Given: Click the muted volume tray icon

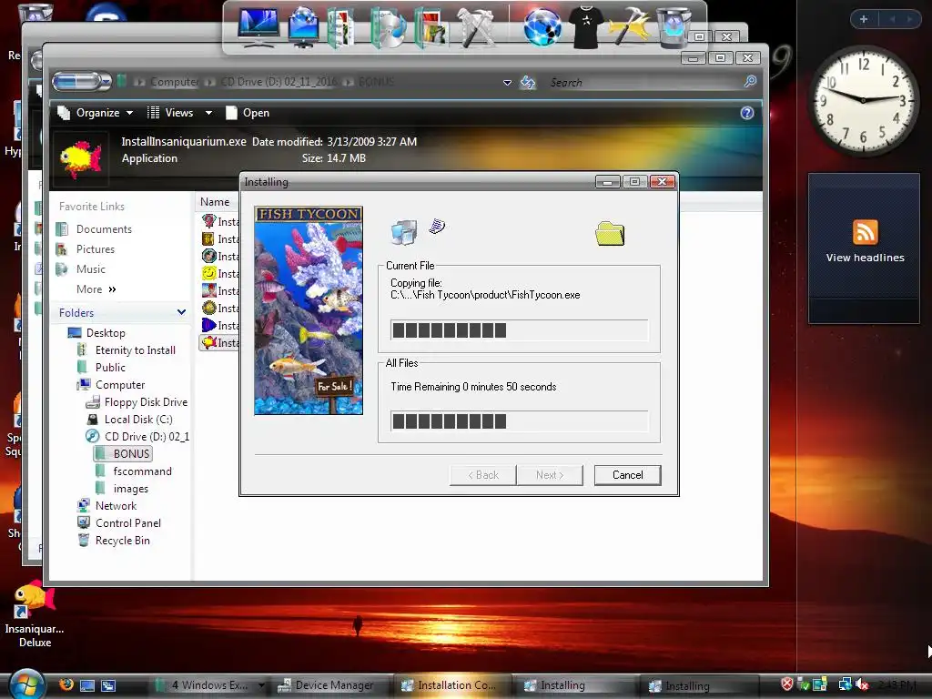Looking at the screenshot, I should [862, 684].
